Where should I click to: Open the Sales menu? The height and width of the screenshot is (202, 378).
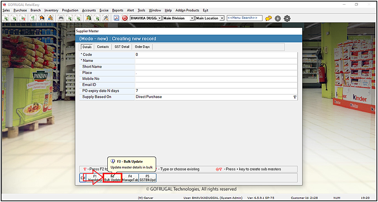[x=6, y=10]
